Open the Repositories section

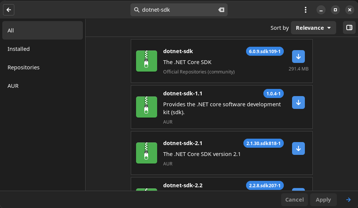43,67
